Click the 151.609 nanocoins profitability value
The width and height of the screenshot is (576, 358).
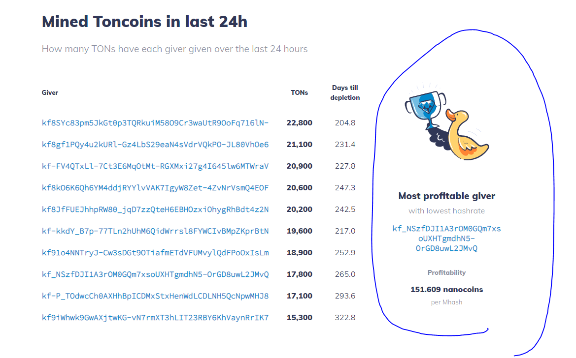446,290
